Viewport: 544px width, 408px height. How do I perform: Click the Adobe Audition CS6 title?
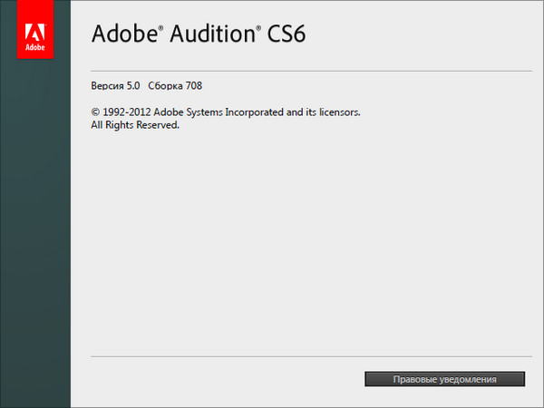click(199, 34)
